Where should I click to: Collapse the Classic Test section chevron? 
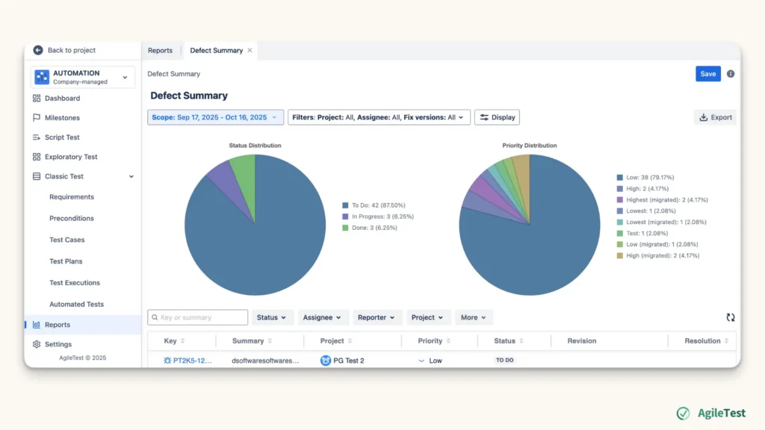[131, 176]
